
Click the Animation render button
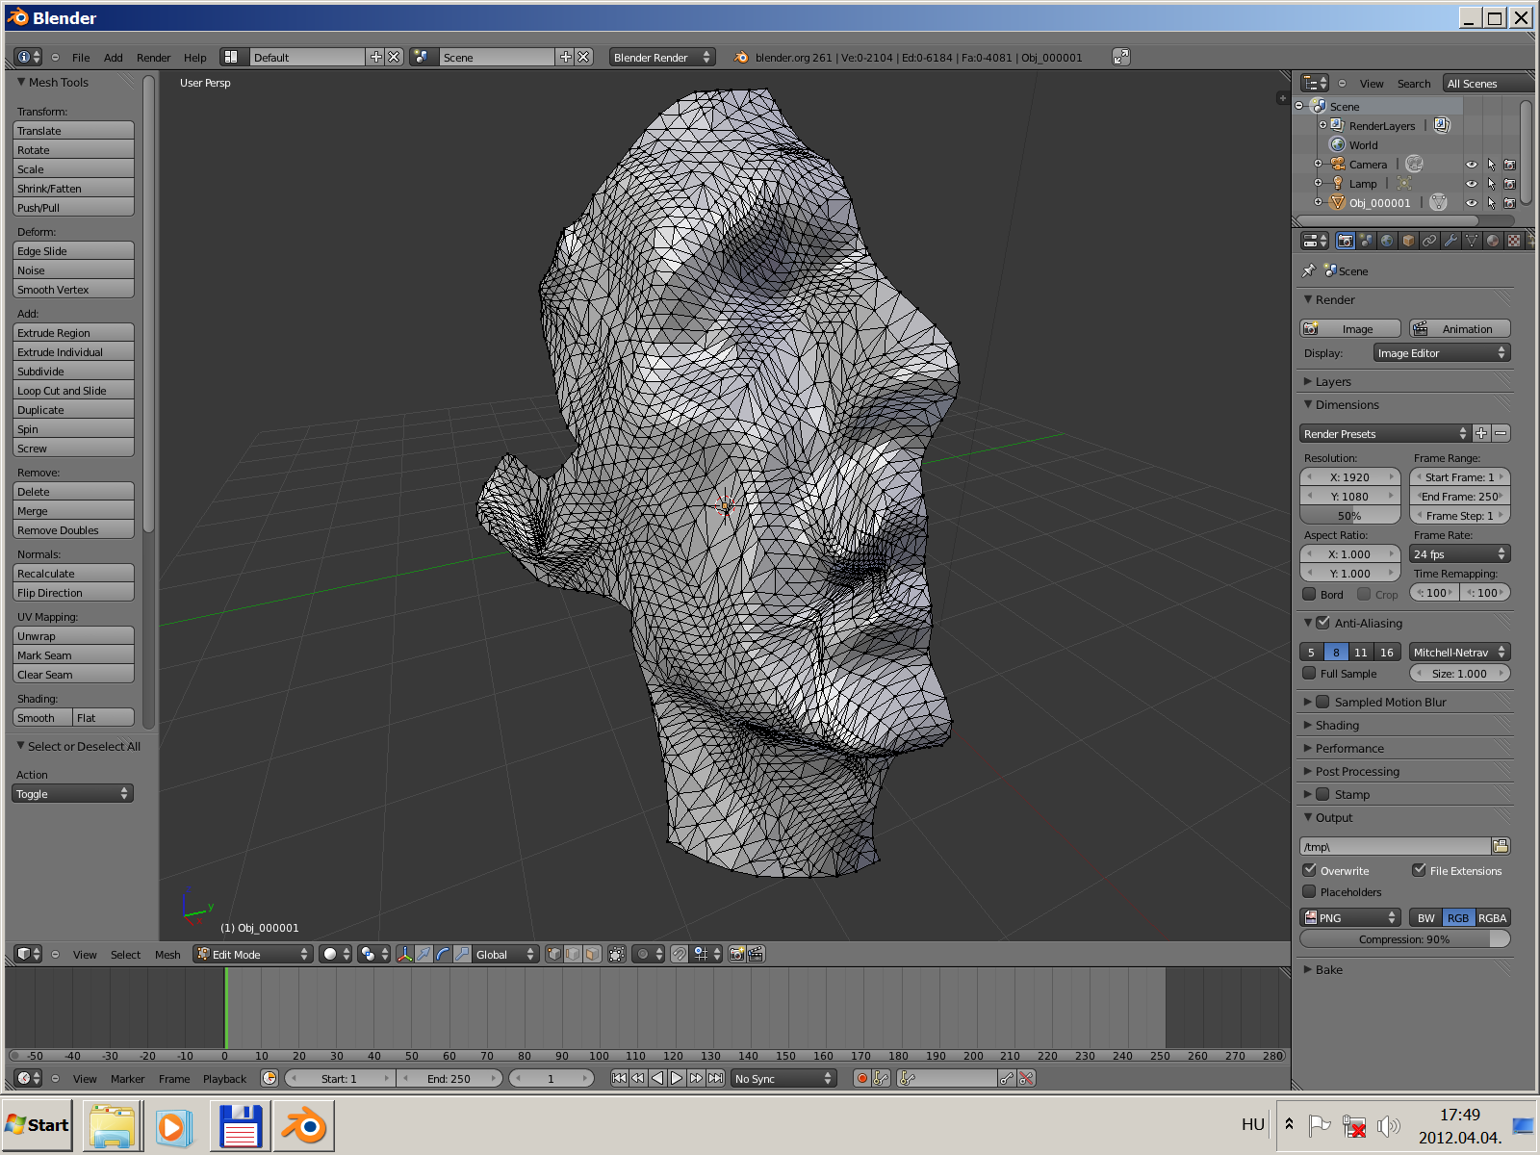coord(1459,329)
